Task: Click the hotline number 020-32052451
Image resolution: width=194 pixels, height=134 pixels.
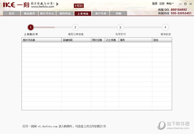Action: (181, 13)
